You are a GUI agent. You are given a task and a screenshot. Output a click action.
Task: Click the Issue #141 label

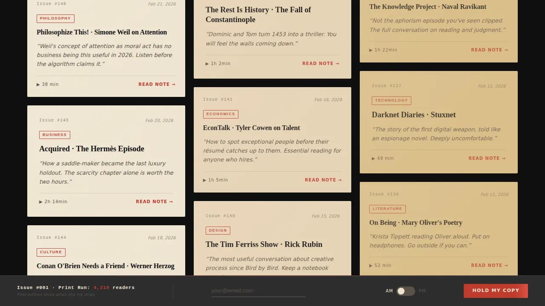[218, 99]
